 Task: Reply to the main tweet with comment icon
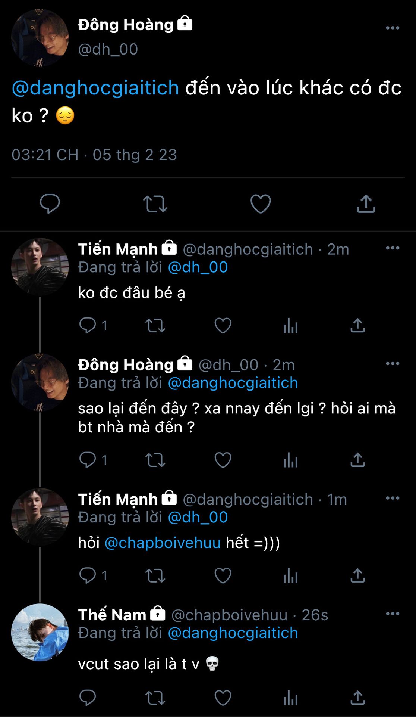[50, 204]
